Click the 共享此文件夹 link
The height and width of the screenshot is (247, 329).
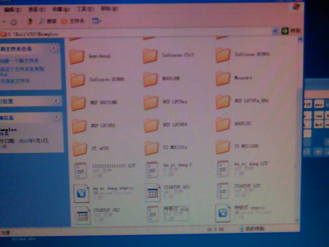tap(15, 81)
